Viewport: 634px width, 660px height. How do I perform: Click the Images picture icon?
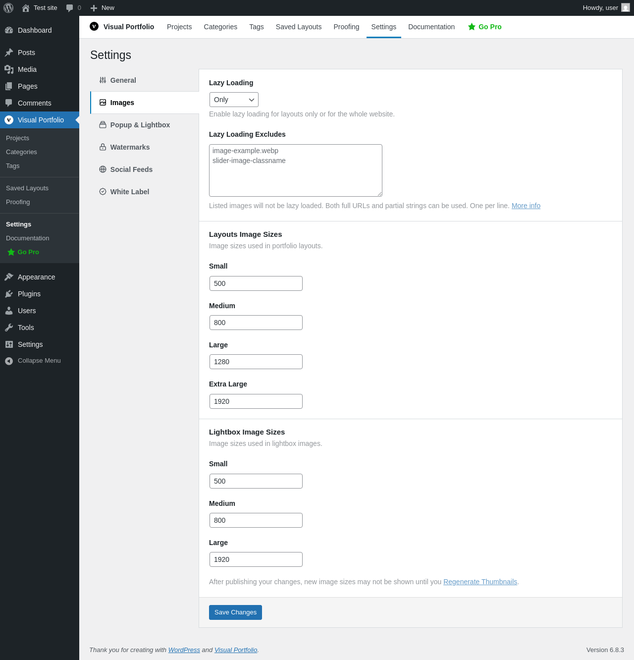[x=103, y=103]
